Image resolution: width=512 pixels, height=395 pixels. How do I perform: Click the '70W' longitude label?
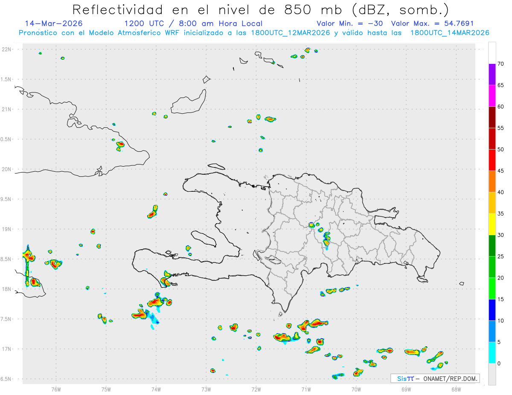tap(356, 389)
